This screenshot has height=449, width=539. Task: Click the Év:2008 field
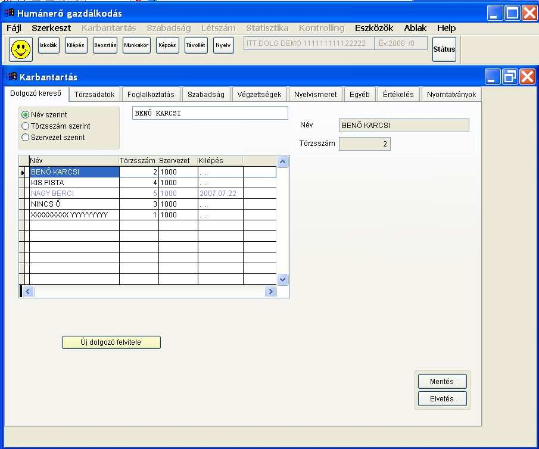[x=400, y=43]
